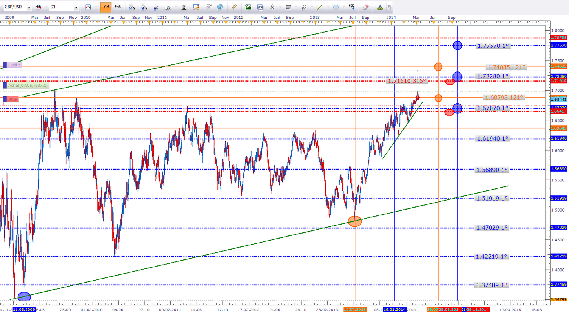Click the orange circle at the 10.07.2013 low

(x=355, y=221)
